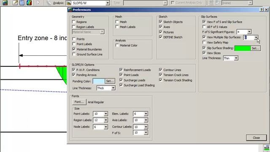Image resolution: width=270 pixels, height=152 pixels.
Task: Click the light blue Ponding Color swatch
Action: coord(99,81)
